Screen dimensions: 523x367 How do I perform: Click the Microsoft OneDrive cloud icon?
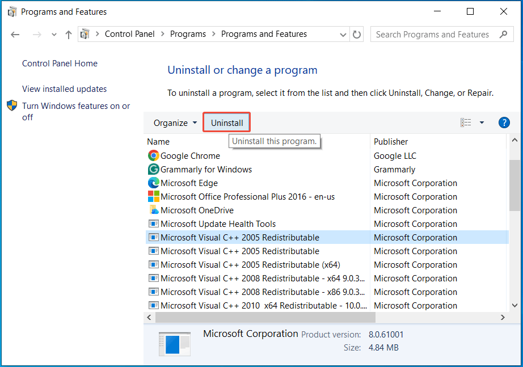point(153,210)
